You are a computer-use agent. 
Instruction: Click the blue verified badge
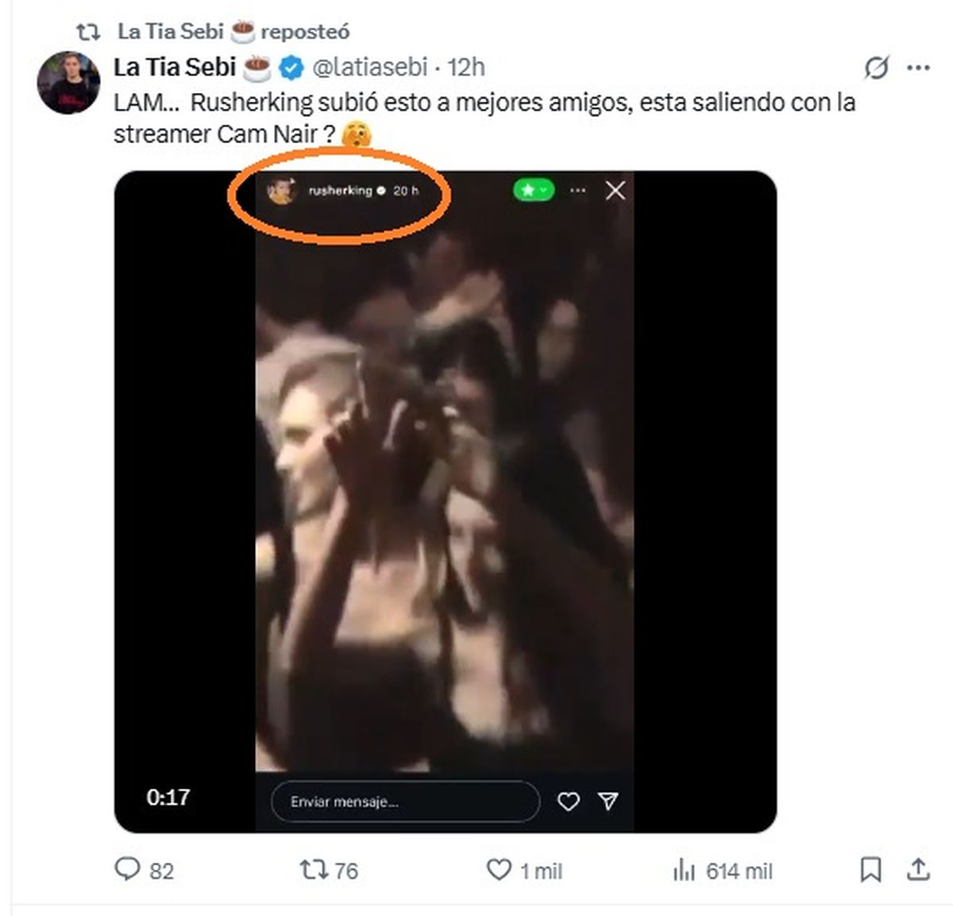(292, 68)
